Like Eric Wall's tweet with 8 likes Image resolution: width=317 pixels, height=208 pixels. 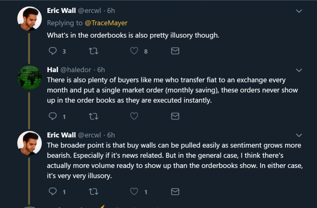pyautogui.click(x=134, y=51)
